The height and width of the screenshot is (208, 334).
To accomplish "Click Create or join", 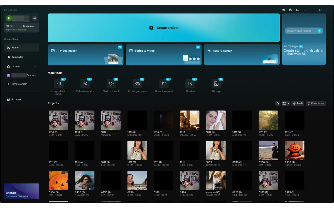I will pos(21,84).
